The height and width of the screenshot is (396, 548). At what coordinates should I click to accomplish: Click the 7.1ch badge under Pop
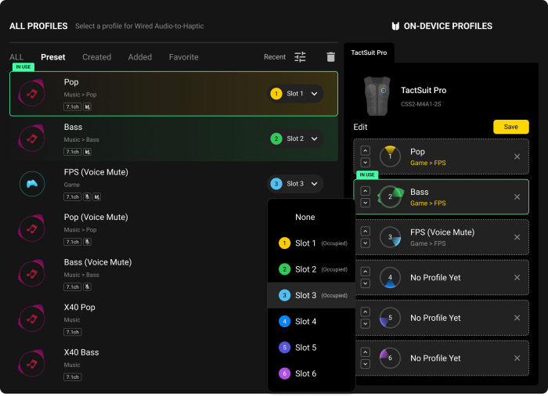tap(72, 107)
